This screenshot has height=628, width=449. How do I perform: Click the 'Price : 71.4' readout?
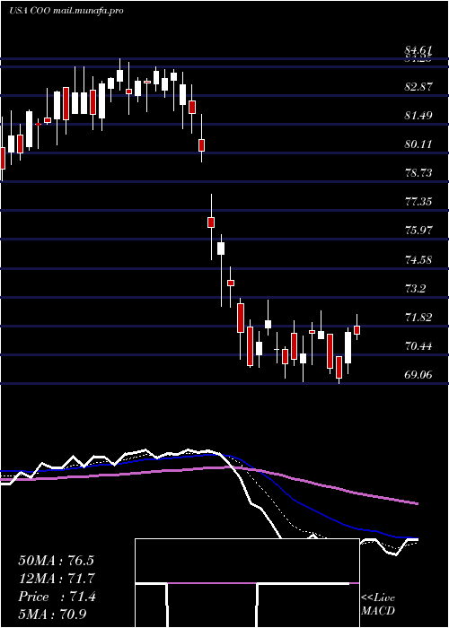coord(57,597)
